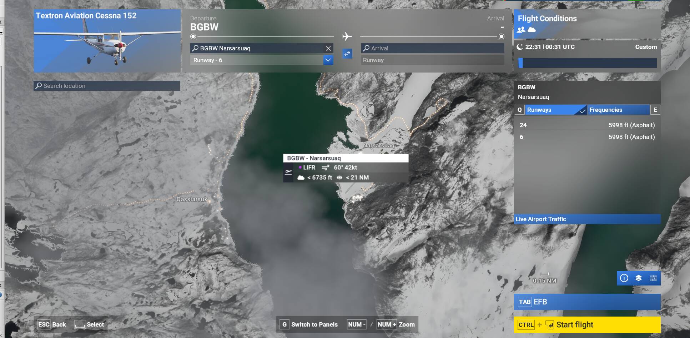Image resolution: width=690 pixels, height=338 pixels.
Task: Clear the BGBW Narsarsuaq departure field
Action: pyautogui.click(x=328, y=48)
